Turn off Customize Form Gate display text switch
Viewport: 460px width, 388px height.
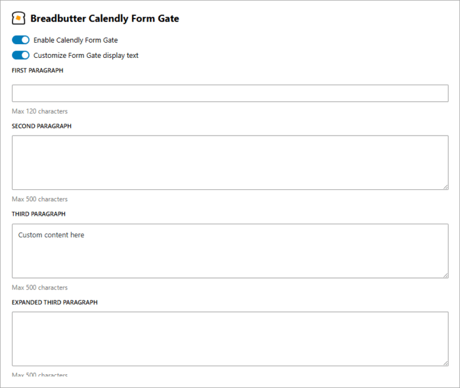(x=21, y=55)
